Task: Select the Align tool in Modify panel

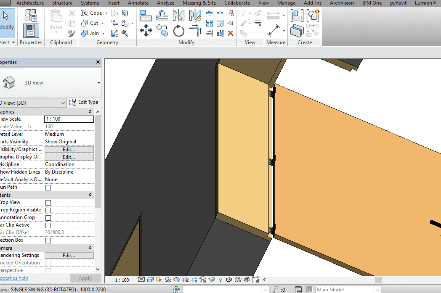Action: point(146,16)
